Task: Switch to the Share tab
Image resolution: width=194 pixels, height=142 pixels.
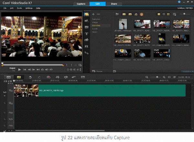Action: [x=114, y=4]
